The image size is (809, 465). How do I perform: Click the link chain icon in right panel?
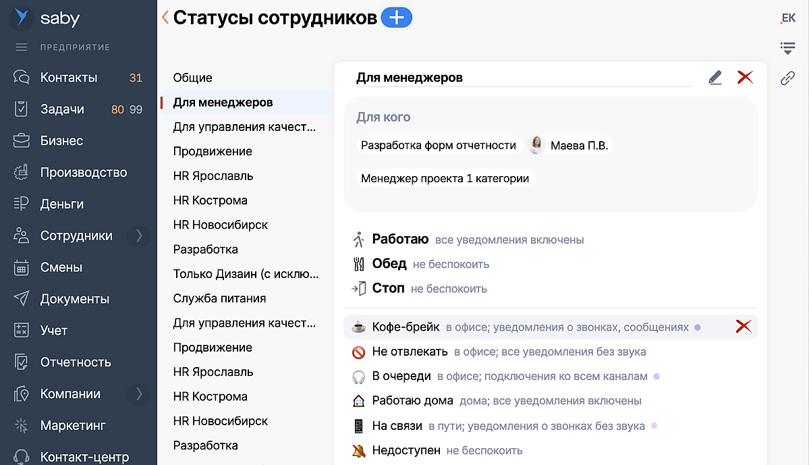point(787,78)
